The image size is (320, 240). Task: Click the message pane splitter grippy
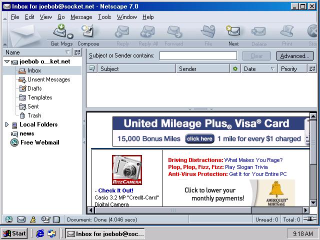pyautogui.click(x=201, y=109)
